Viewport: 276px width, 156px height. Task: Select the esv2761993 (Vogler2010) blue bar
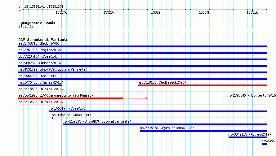pyautogui.click(x=143, y=53)
